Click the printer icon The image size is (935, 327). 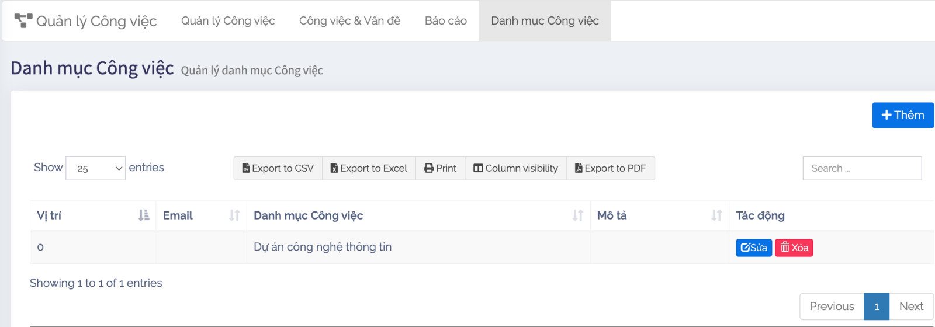click(x=429, y=168)
